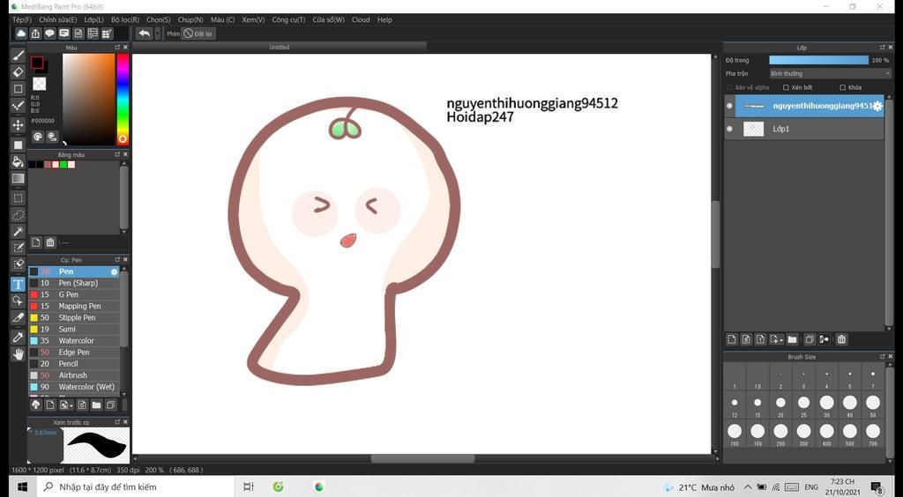Duplicate layer icon in the Lớp panel
The image size is (903, 497).
[x=810, y=339]
